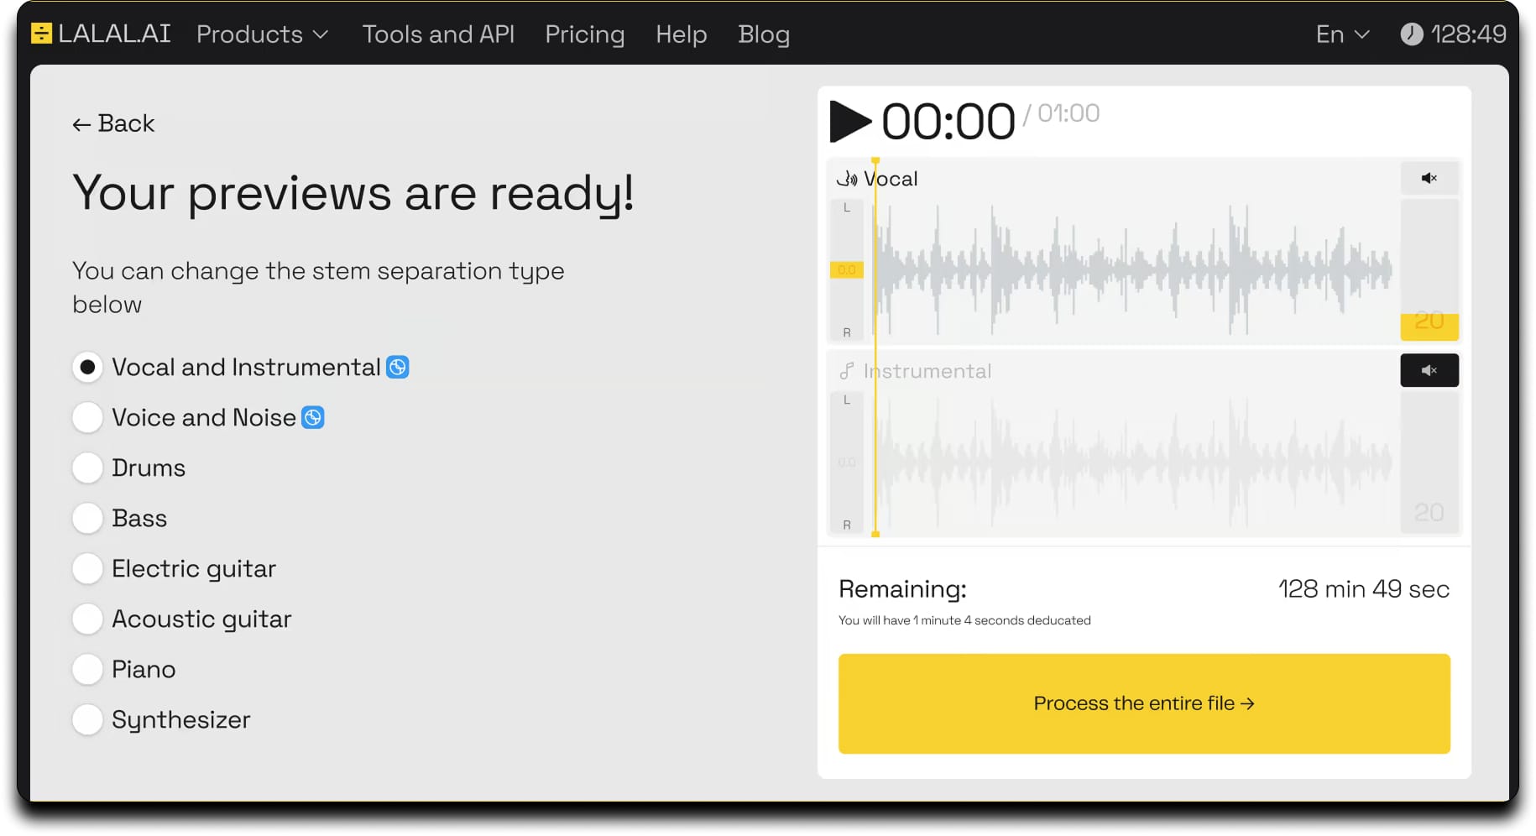1536x836 pixels.
Task: Click the Vocal stem icon in track header
Action: coord(847,179)
